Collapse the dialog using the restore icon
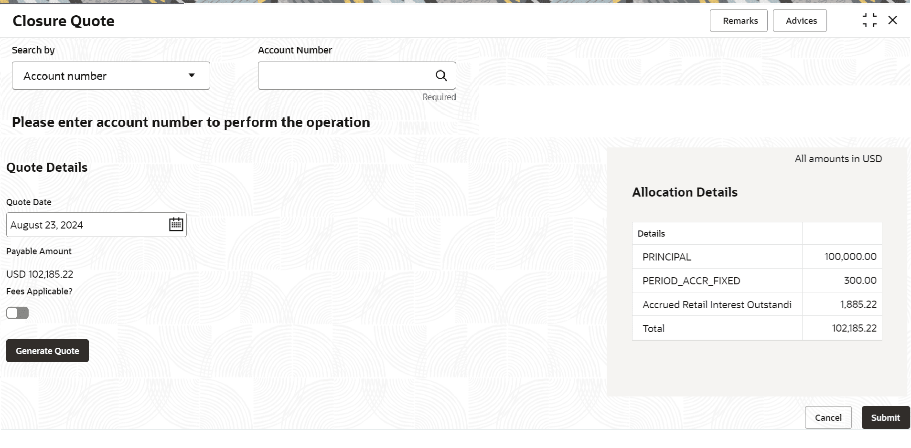 869,21
